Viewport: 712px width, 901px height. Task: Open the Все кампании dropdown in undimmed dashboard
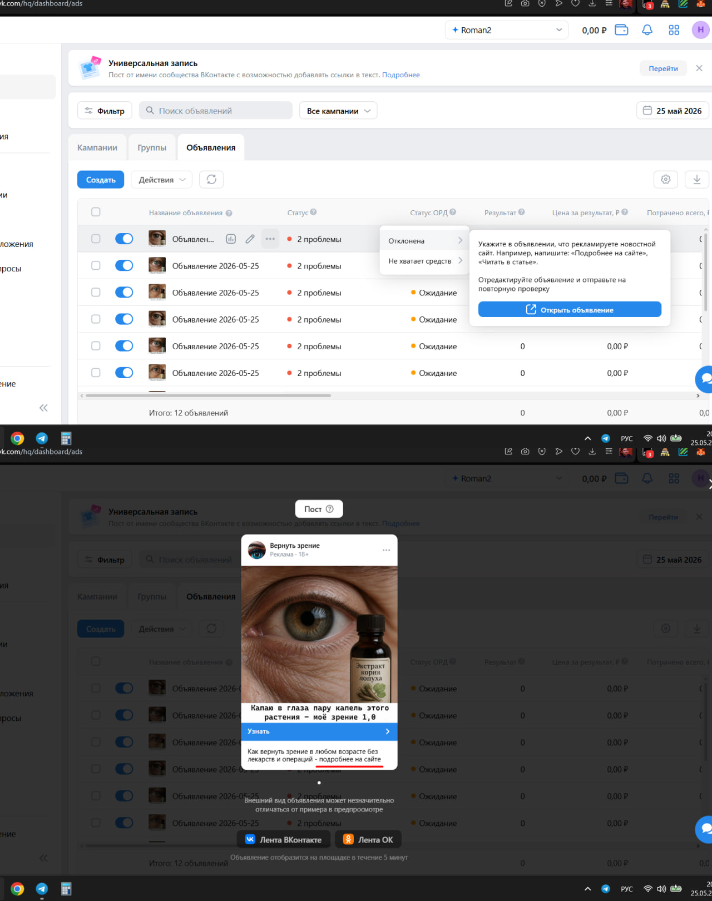point(338,111)
